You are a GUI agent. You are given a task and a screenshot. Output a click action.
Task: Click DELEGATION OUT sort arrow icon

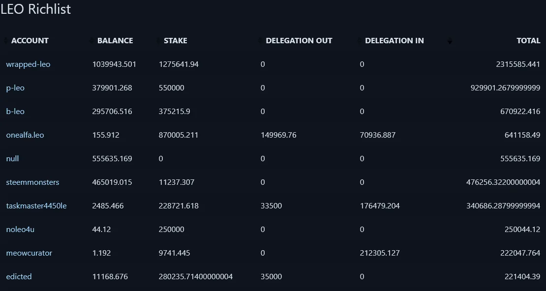260,41
